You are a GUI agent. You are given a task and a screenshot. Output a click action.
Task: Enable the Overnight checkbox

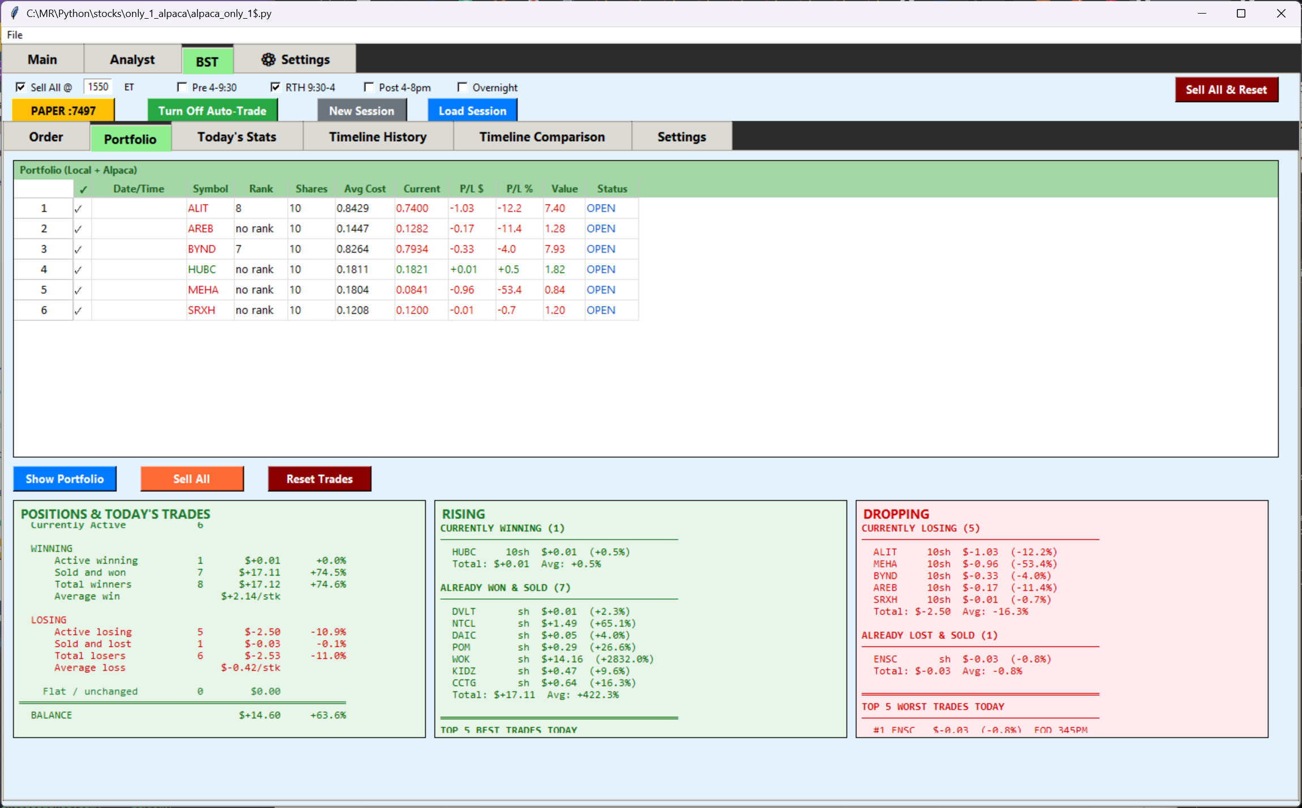click(x=462, y=87)
